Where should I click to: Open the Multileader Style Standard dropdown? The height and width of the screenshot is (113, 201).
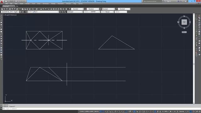(124, 9)
